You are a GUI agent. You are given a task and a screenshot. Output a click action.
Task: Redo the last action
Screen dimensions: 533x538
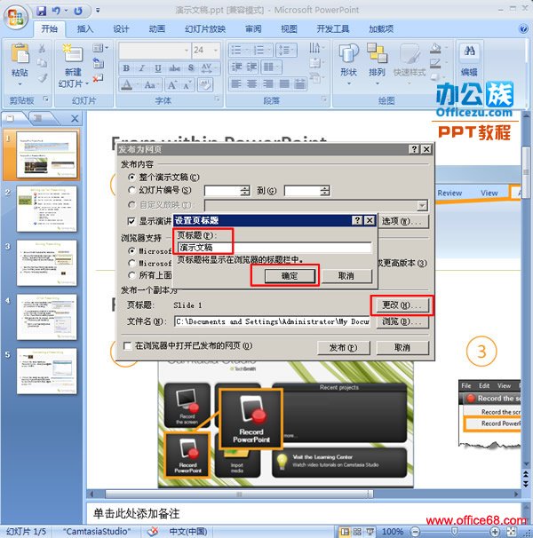(78, 11)
